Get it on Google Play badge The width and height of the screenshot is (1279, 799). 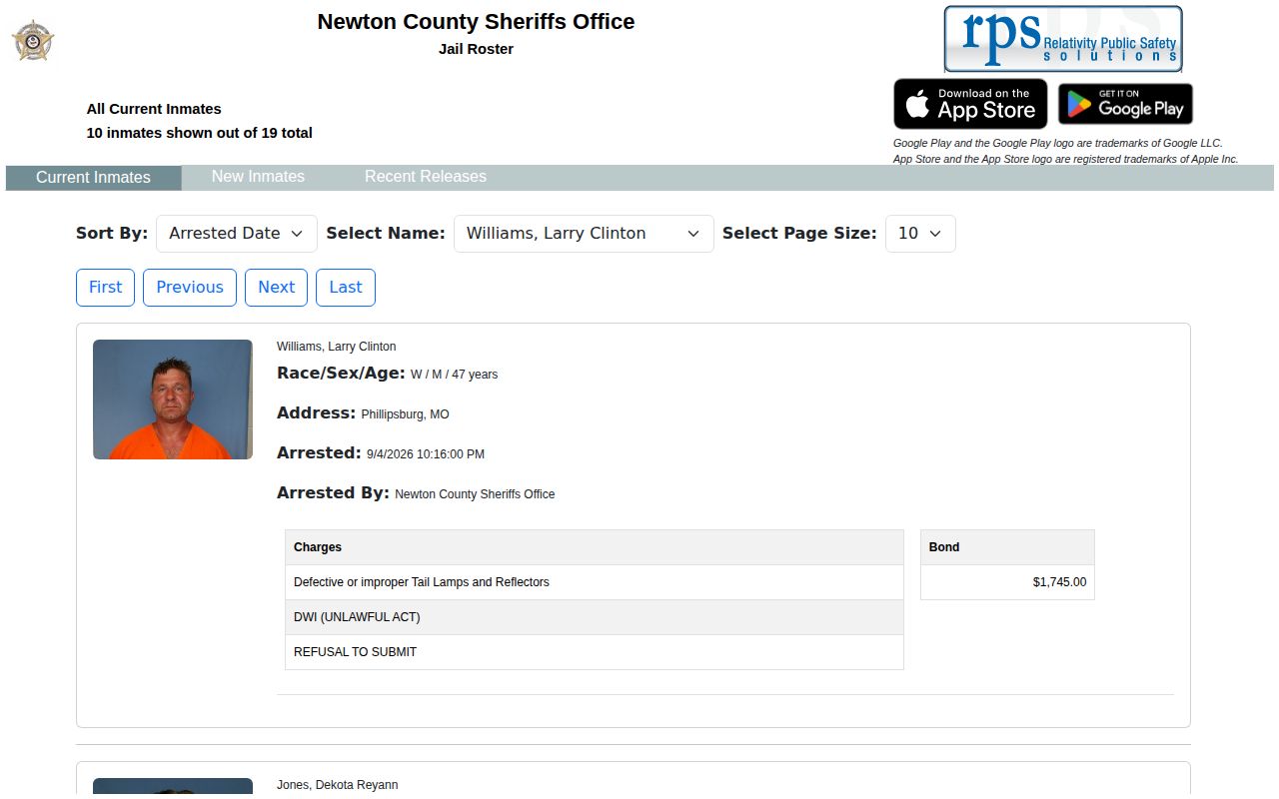(x=1125, y=104)
